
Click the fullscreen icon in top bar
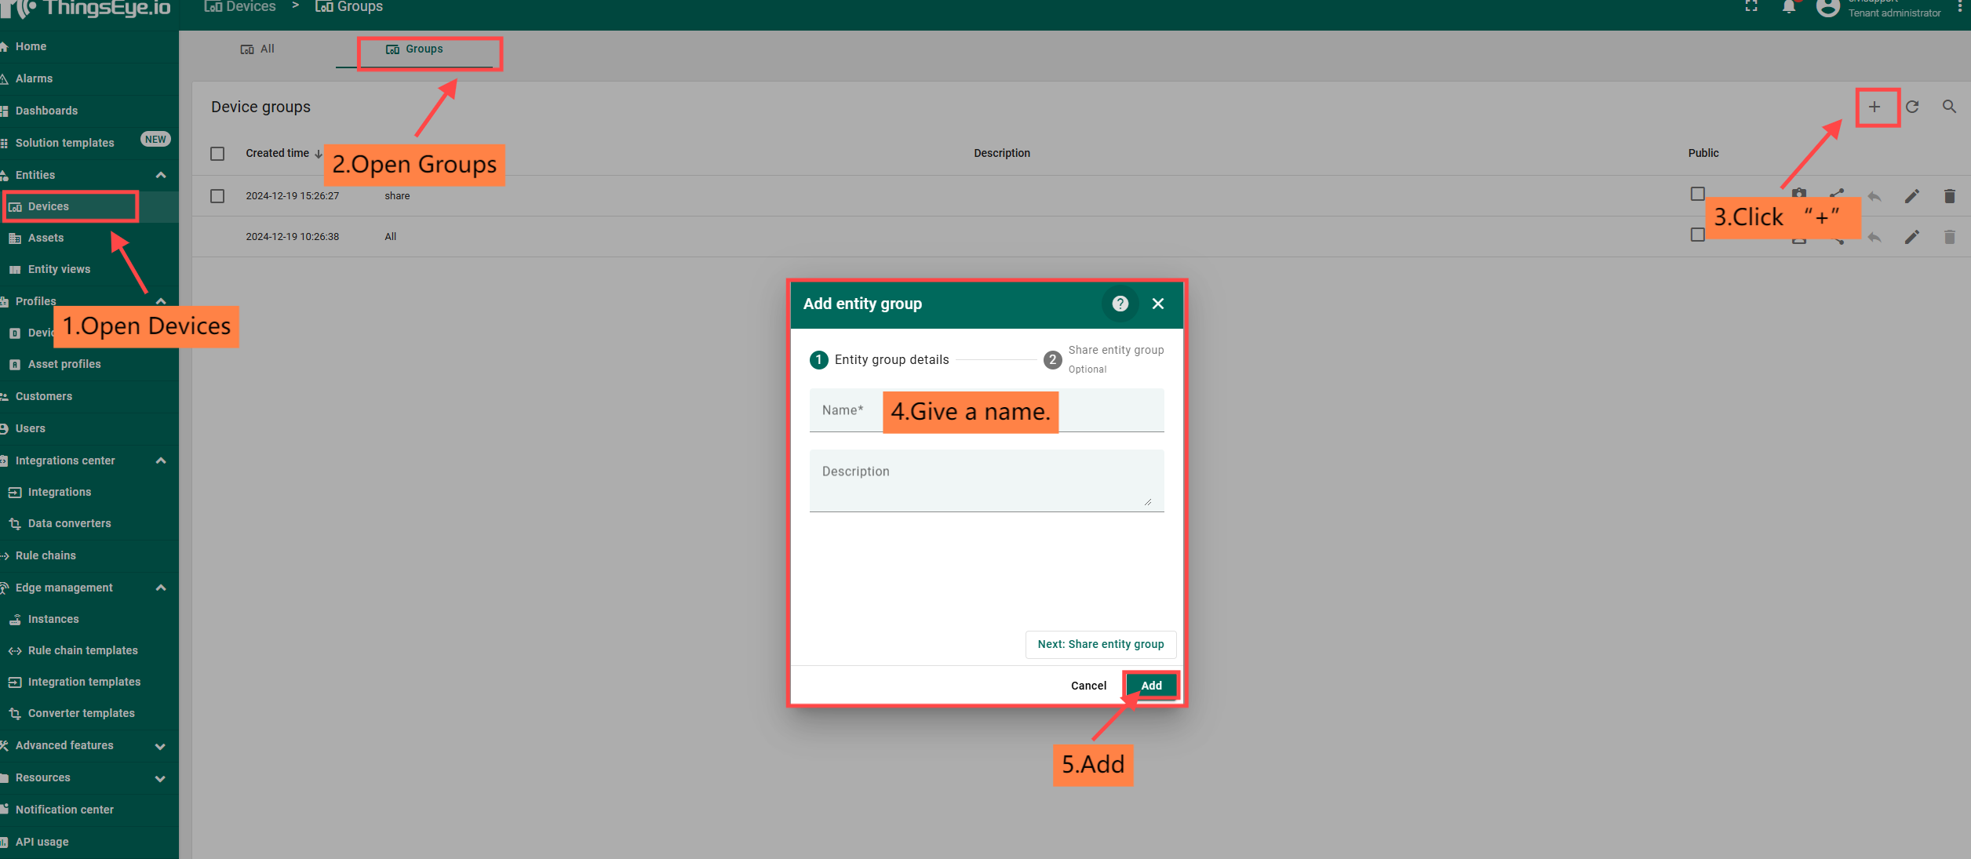[1751, 6]
